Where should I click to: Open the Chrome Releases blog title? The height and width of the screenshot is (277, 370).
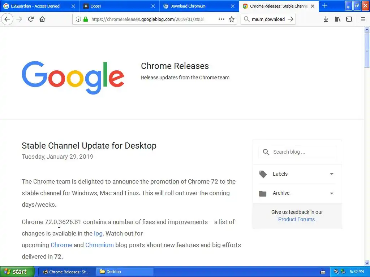(175, 66)
